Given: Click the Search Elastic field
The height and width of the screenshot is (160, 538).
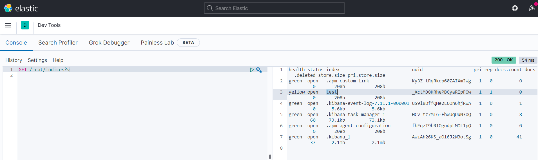Looking at the screenshot, I should 274,8.
